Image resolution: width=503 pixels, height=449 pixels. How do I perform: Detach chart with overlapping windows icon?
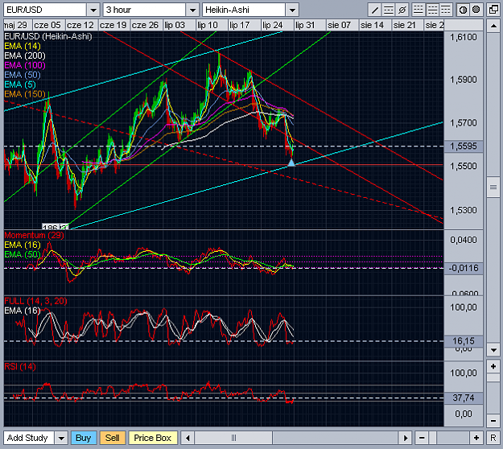pos(493,10)
